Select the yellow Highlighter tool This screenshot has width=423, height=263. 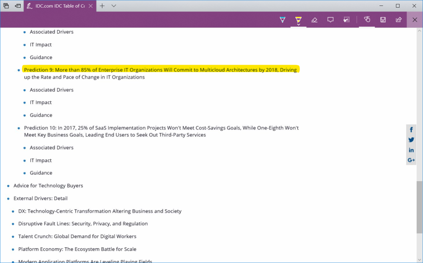pos(298,19)
